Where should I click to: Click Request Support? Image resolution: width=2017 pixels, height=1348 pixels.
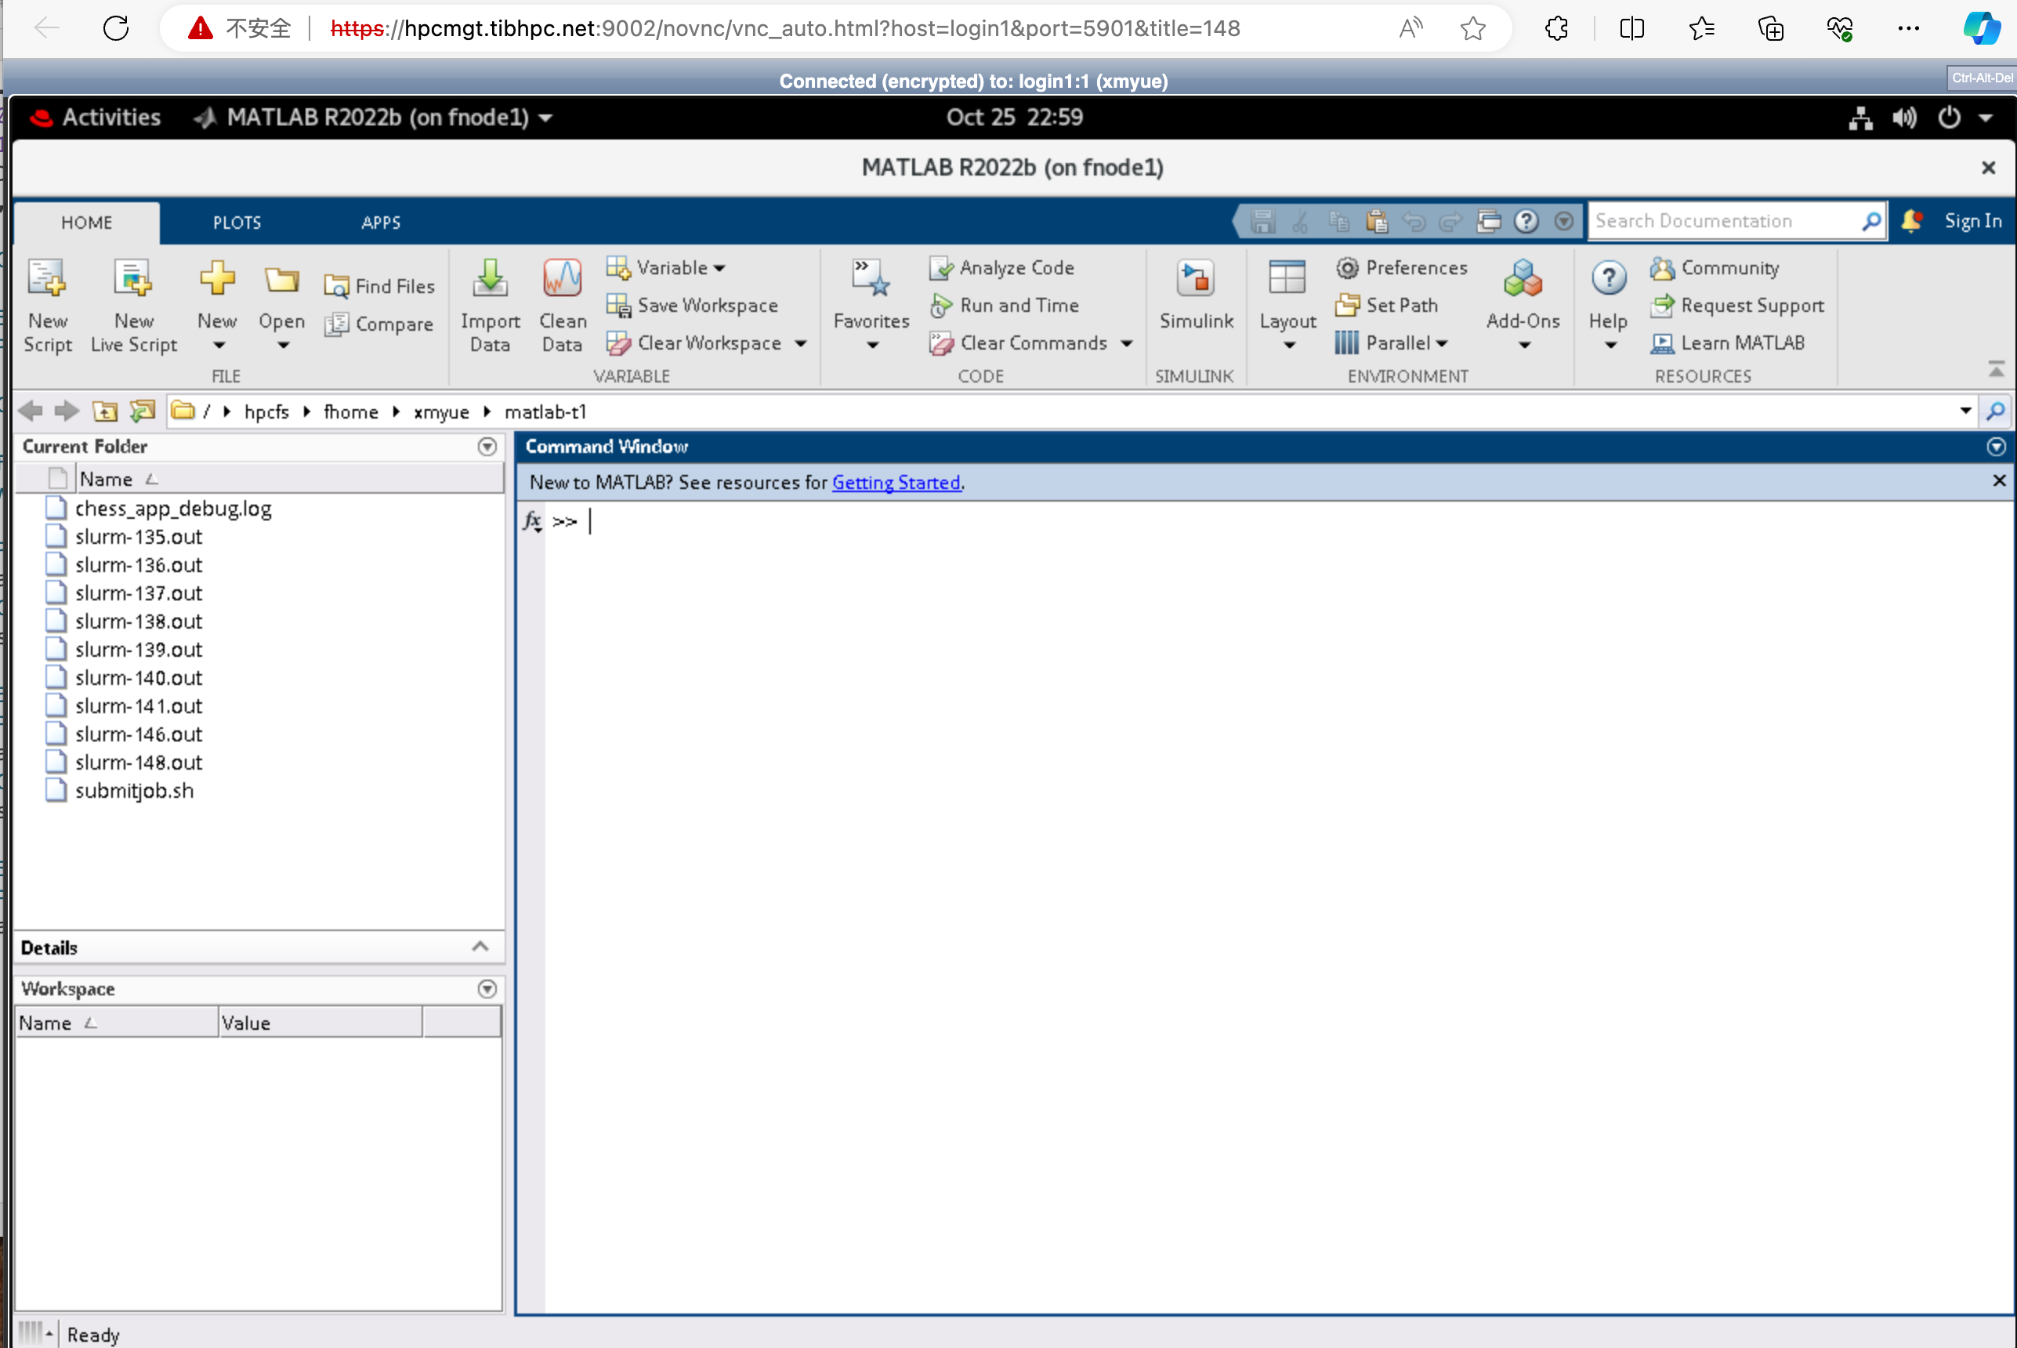(x=1736, y=305)
